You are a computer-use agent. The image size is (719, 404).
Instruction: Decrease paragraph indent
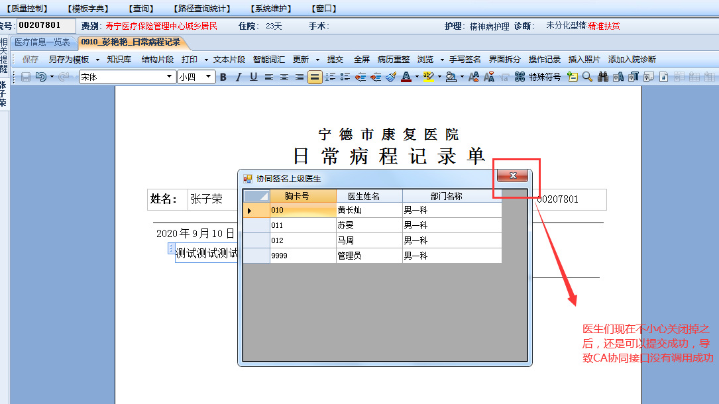point(360,77)
